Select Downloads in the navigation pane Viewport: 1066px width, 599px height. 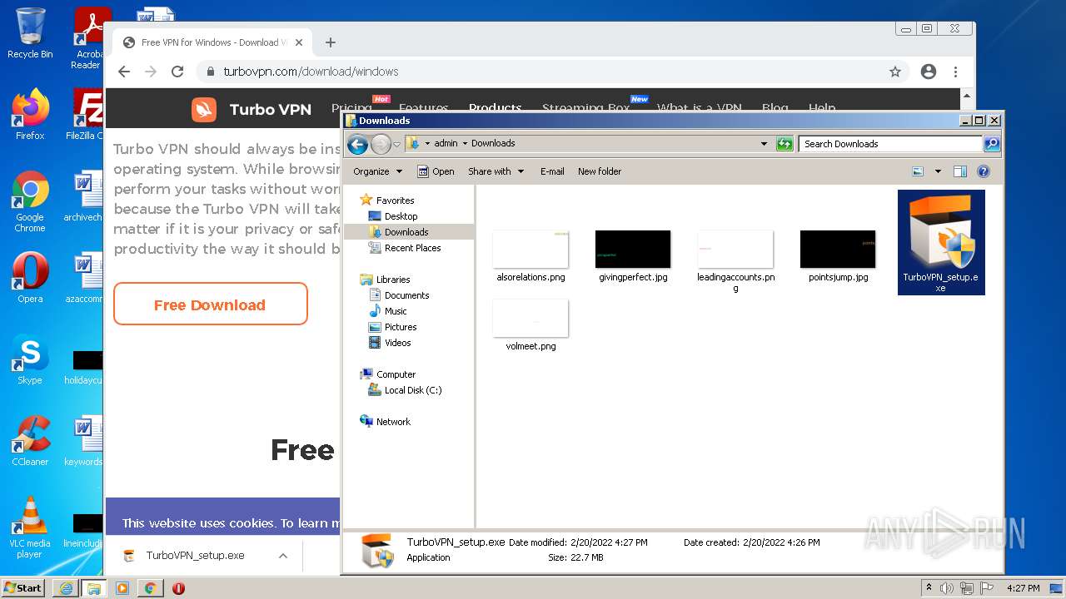click(406, 232)
